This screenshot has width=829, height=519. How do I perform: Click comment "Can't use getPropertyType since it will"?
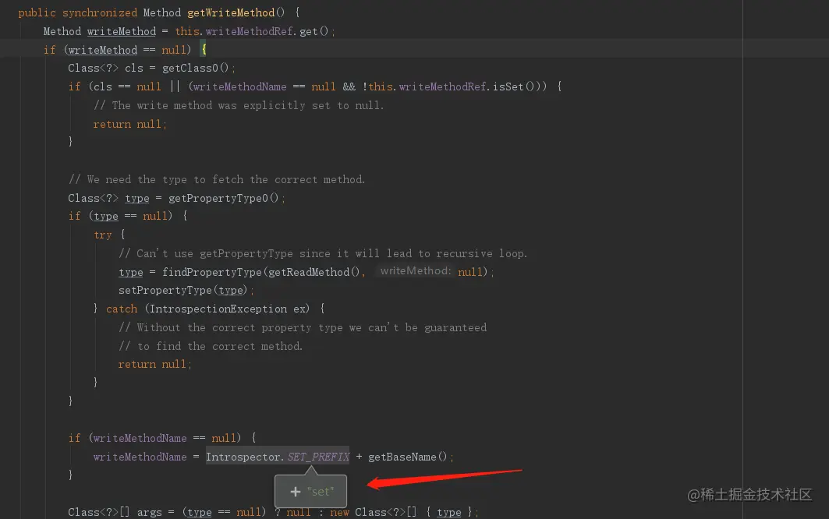[x=323, y=253]
